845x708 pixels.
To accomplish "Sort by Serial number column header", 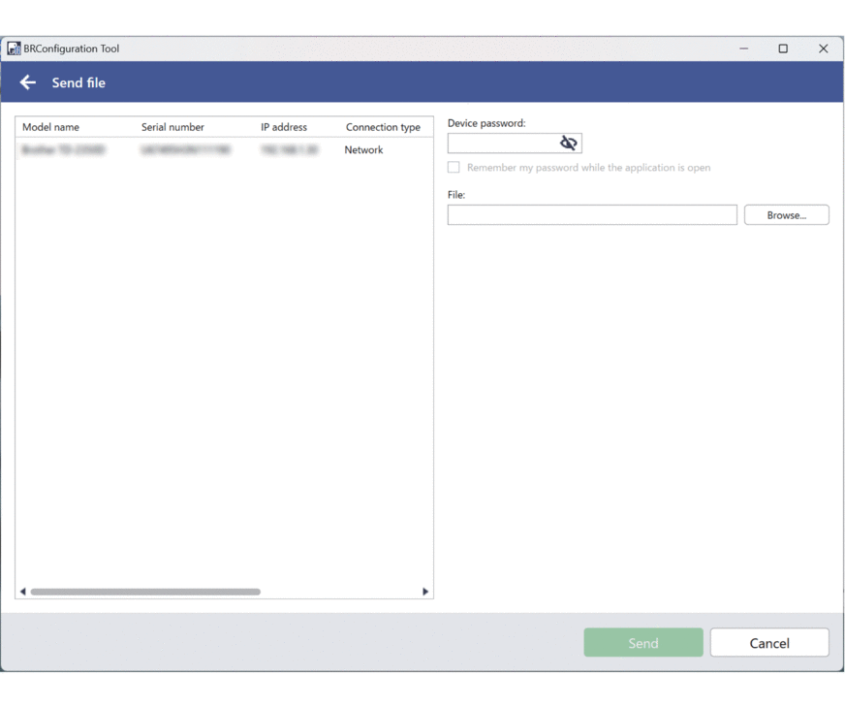I will click(172, 127).
